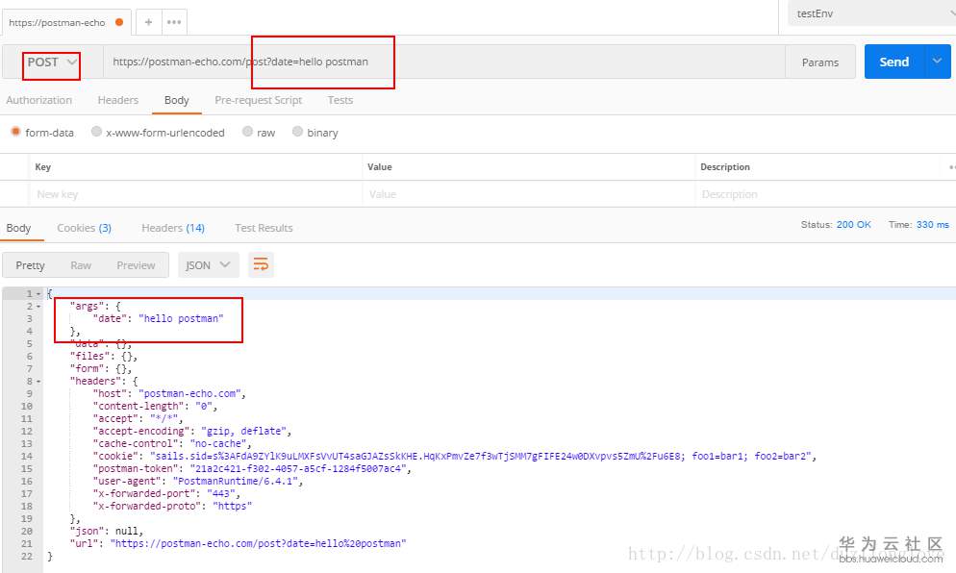Image resolution: width=956 pixels, height=573 pixels.
Task: Open the Test Results tab
Action: pyautogui.click(x=264, y=228)
